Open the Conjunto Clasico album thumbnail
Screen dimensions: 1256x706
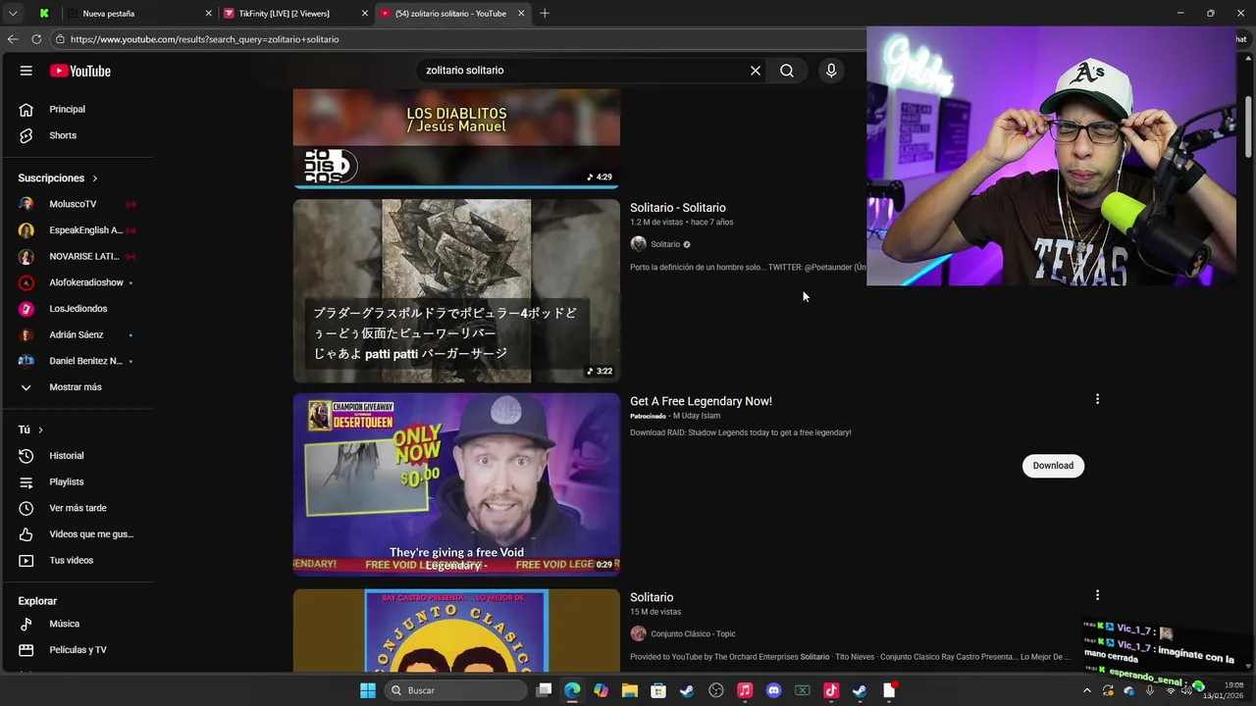[x=456, y=630]
